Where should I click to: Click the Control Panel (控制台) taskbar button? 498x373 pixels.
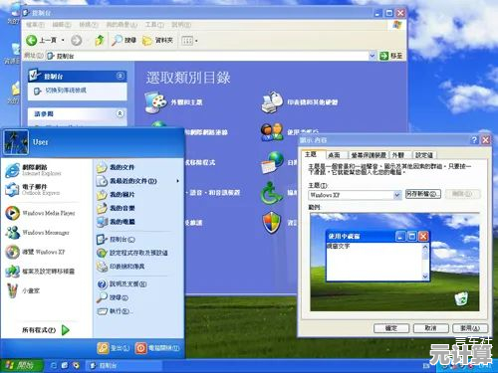[x=124, y=366]
